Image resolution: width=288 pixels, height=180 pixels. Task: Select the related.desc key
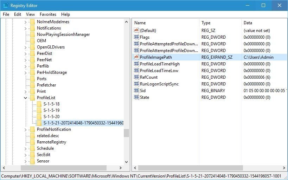48,136
